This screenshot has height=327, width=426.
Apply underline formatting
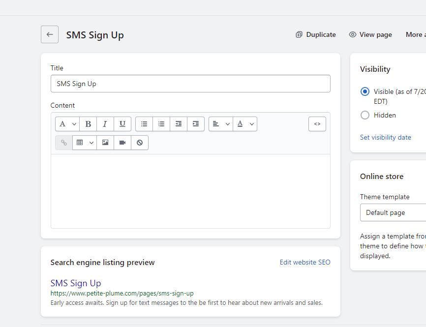[122, 124]
